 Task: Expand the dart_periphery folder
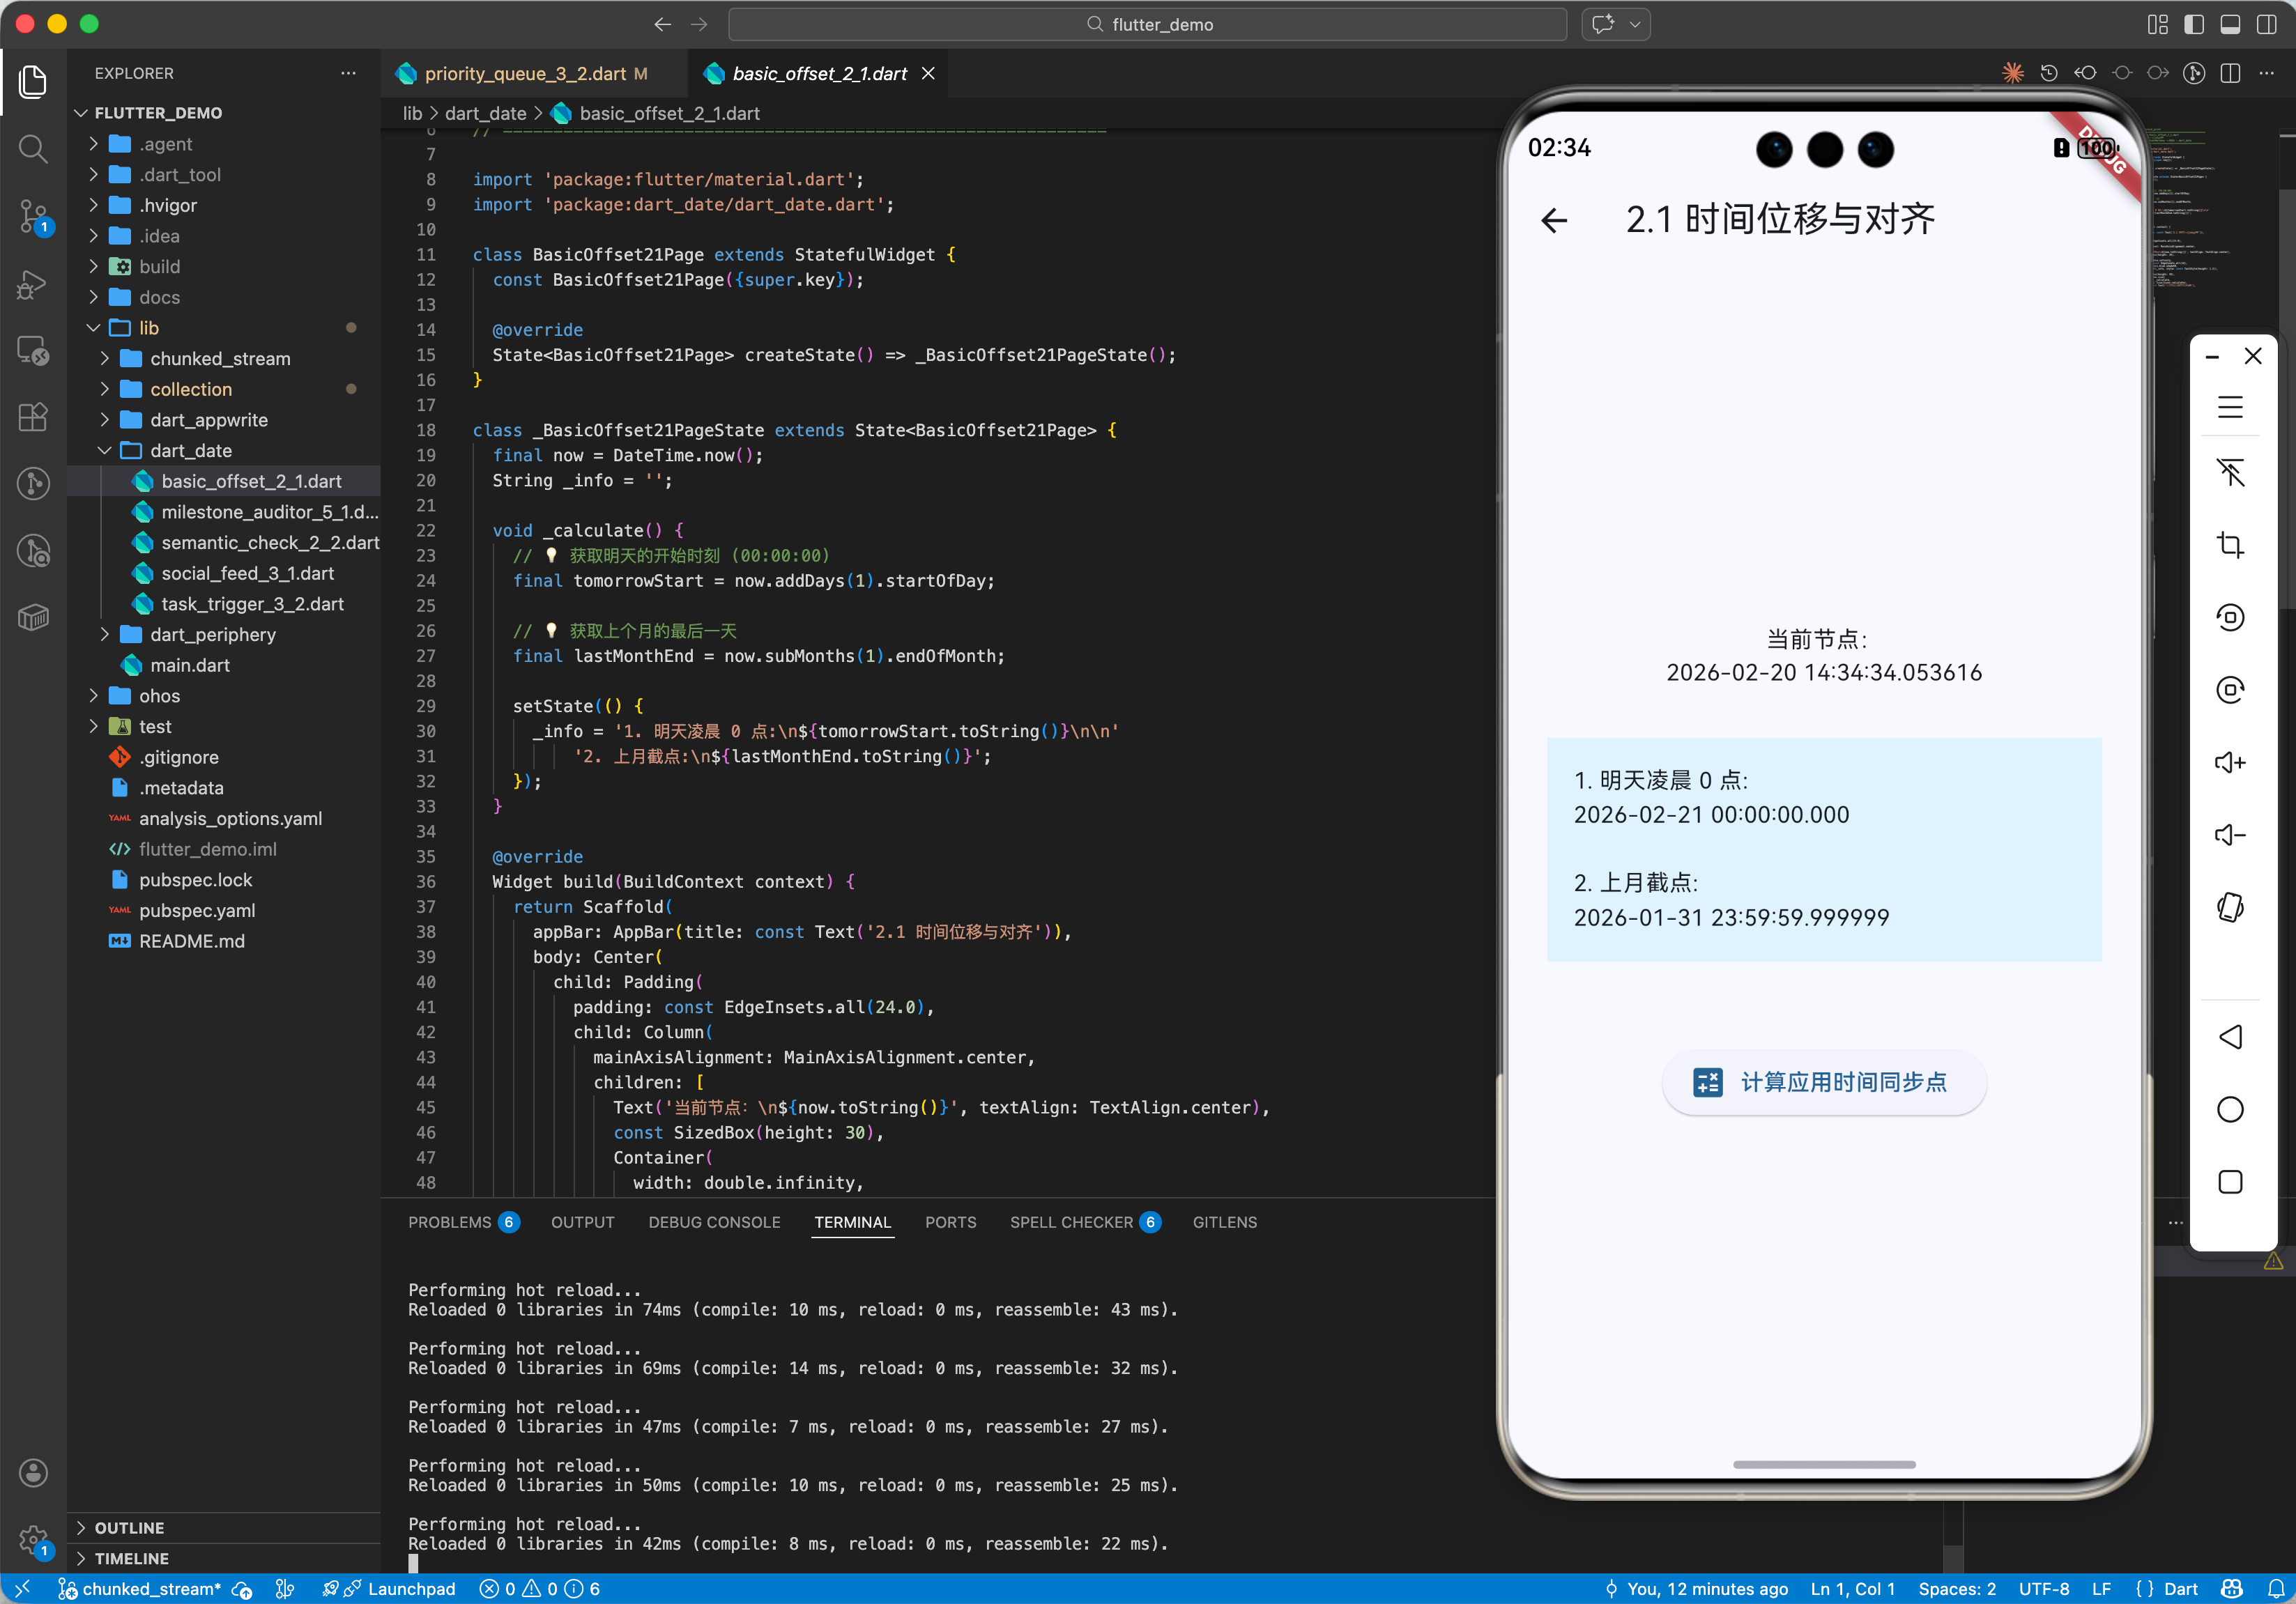[x=212, y=635]
